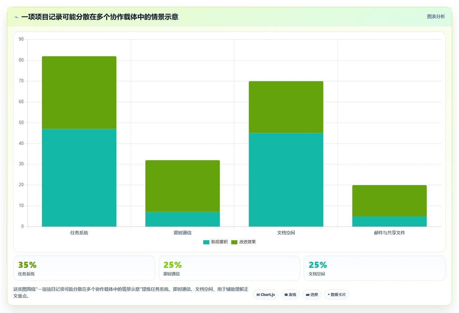Select the Chart.js tag
This screenshot has height=313, width=459.
coord(266,295)
